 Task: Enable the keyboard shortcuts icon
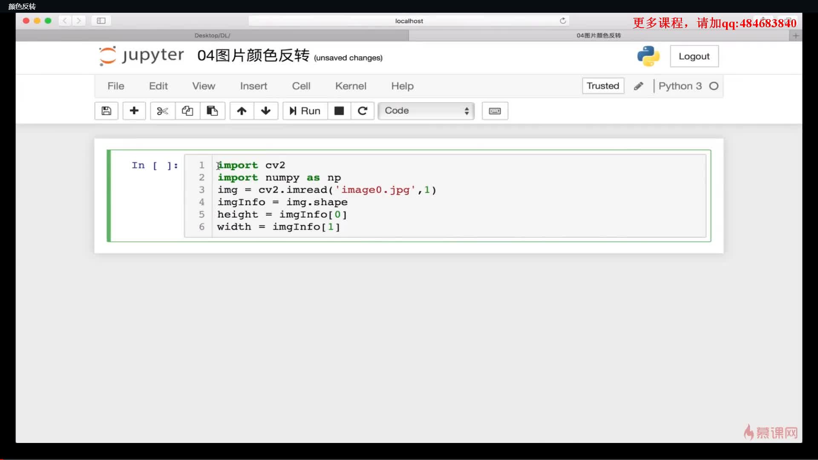pyautogui.click(x=494, y=111)
